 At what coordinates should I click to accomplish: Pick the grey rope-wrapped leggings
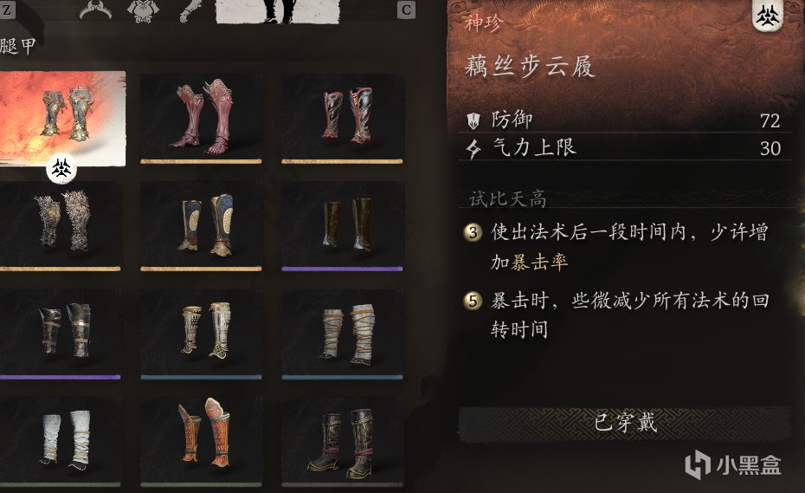[x=342, y=334]
